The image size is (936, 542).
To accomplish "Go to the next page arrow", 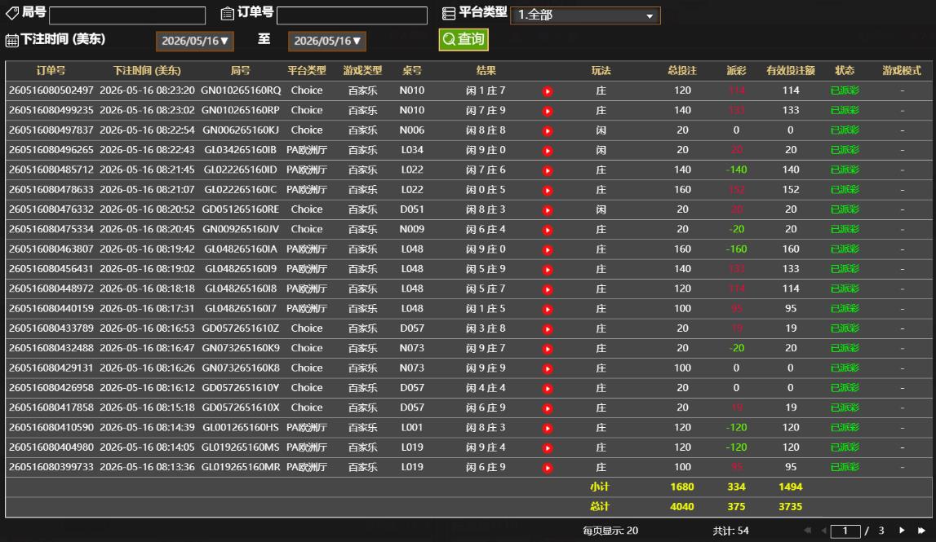I will click(902, 530).
